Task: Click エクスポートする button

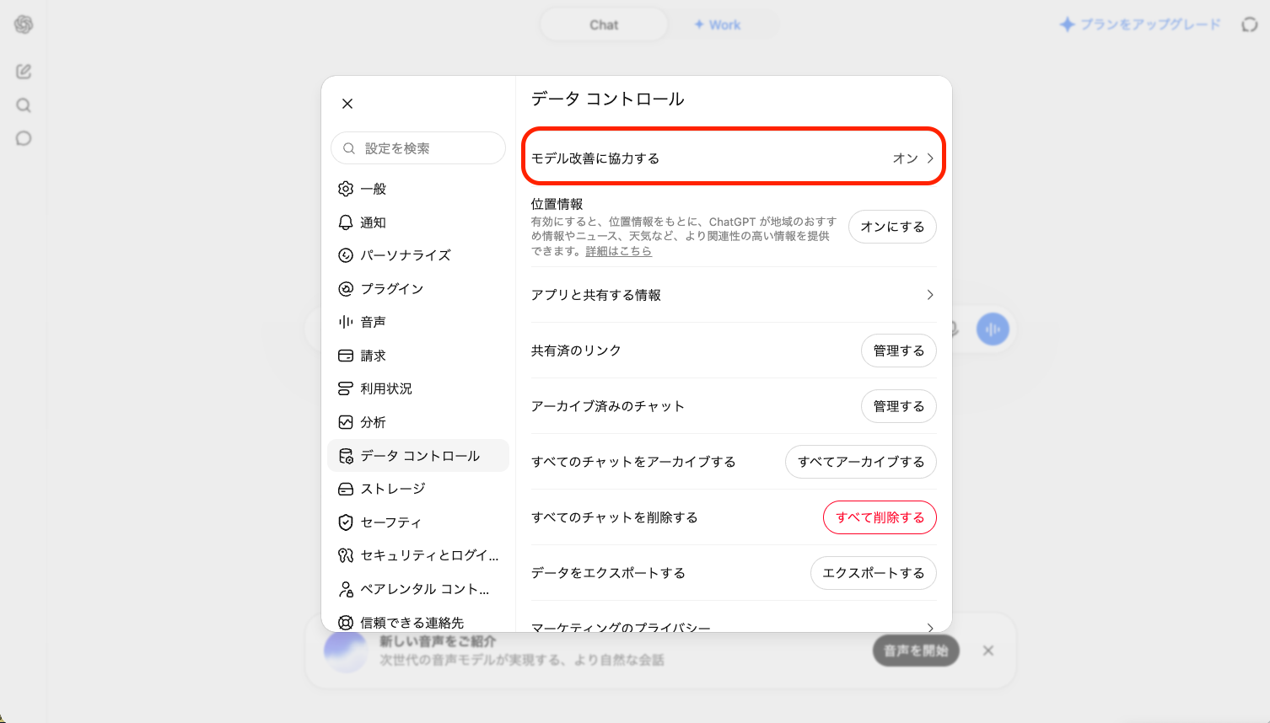Action: point(874,573)
